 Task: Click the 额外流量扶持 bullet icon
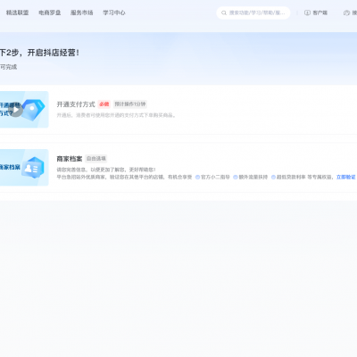click(x=236, y=177)
